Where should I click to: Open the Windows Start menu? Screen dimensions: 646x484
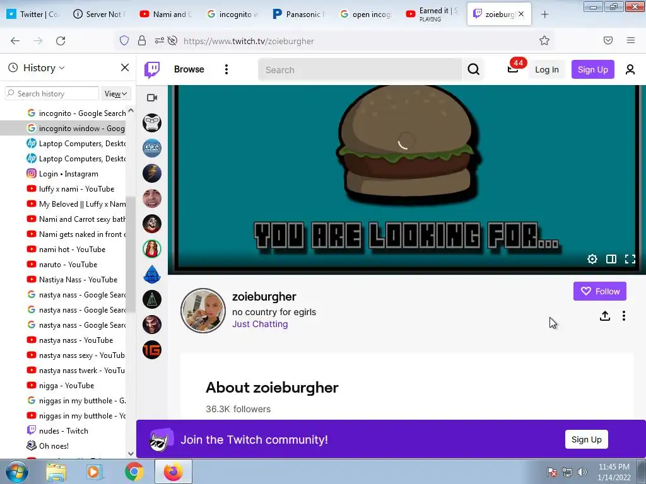[x=16, y=471]
